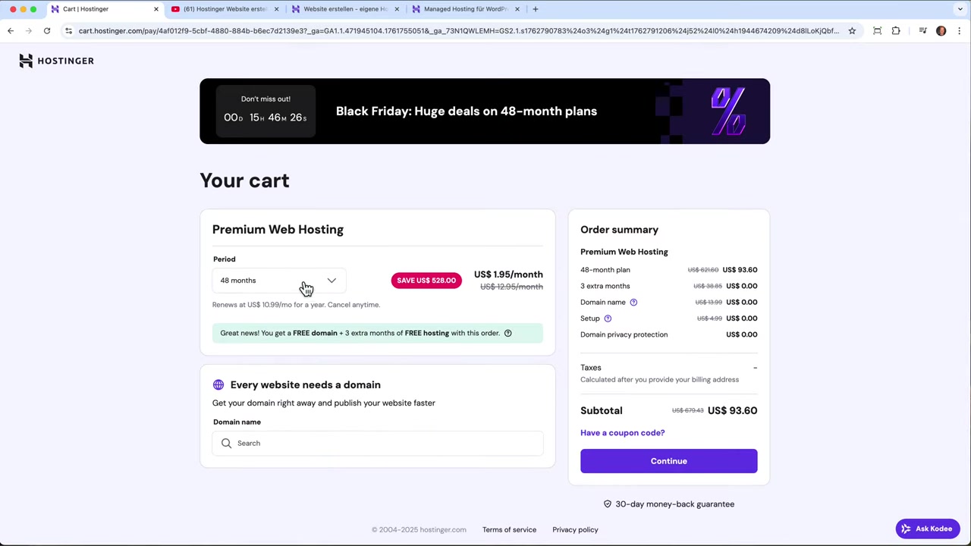Image resolution: width=971 pixels, height=546 pixels.
Task: Click the macOS green fullscreen button
Action: [x=33, y=9]
